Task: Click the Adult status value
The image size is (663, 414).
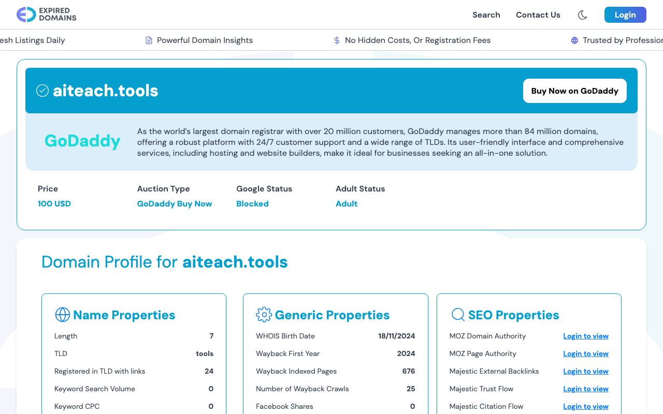Action: coord(347,203)
